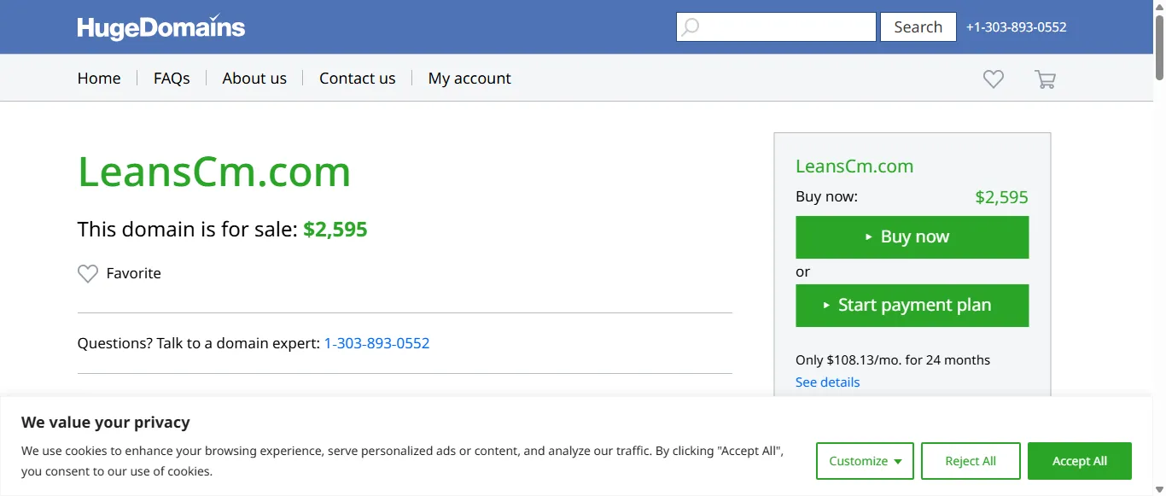Open the FAQs page

pyautogui.click(x=172, y=79)
